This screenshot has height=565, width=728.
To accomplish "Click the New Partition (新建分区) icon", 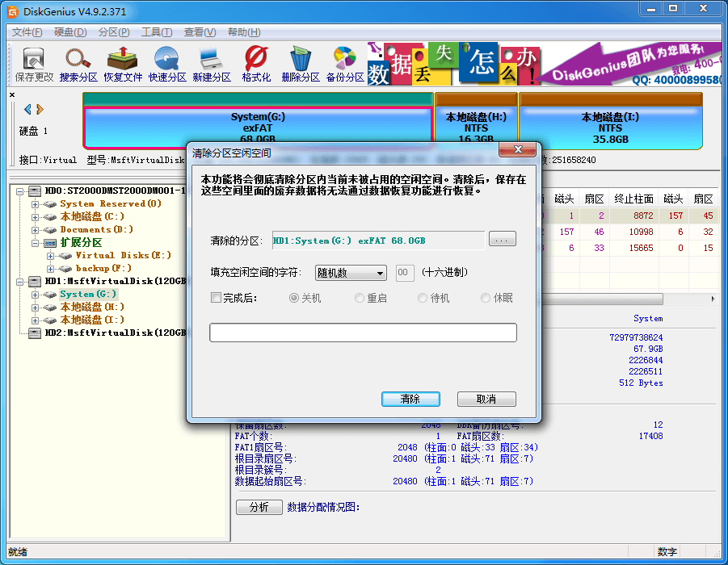I will tap(212, 65).
